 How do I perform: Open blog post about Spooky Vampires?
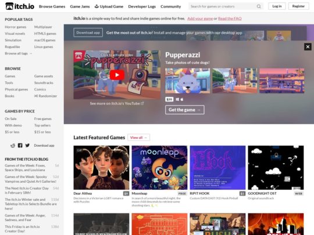(x=30, y=179)
